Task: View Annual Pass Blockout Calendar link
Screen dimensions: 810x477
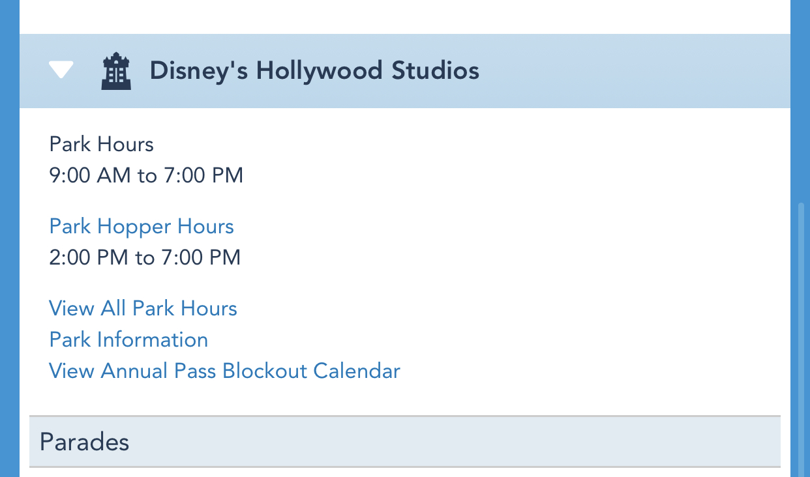Action: [x=224, y=371]
